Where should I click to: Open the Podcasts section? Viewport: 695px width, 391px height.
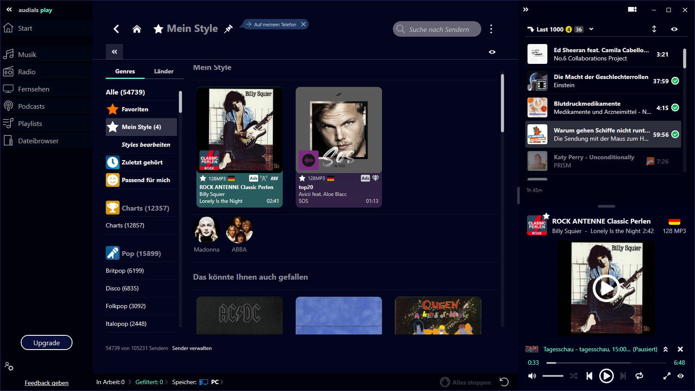[31, 106]
